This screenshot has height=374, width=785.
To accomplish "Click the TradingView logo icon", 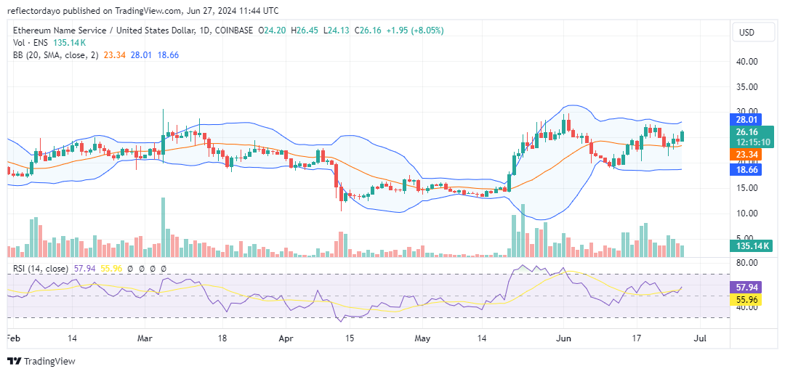I will coord(14,361).
